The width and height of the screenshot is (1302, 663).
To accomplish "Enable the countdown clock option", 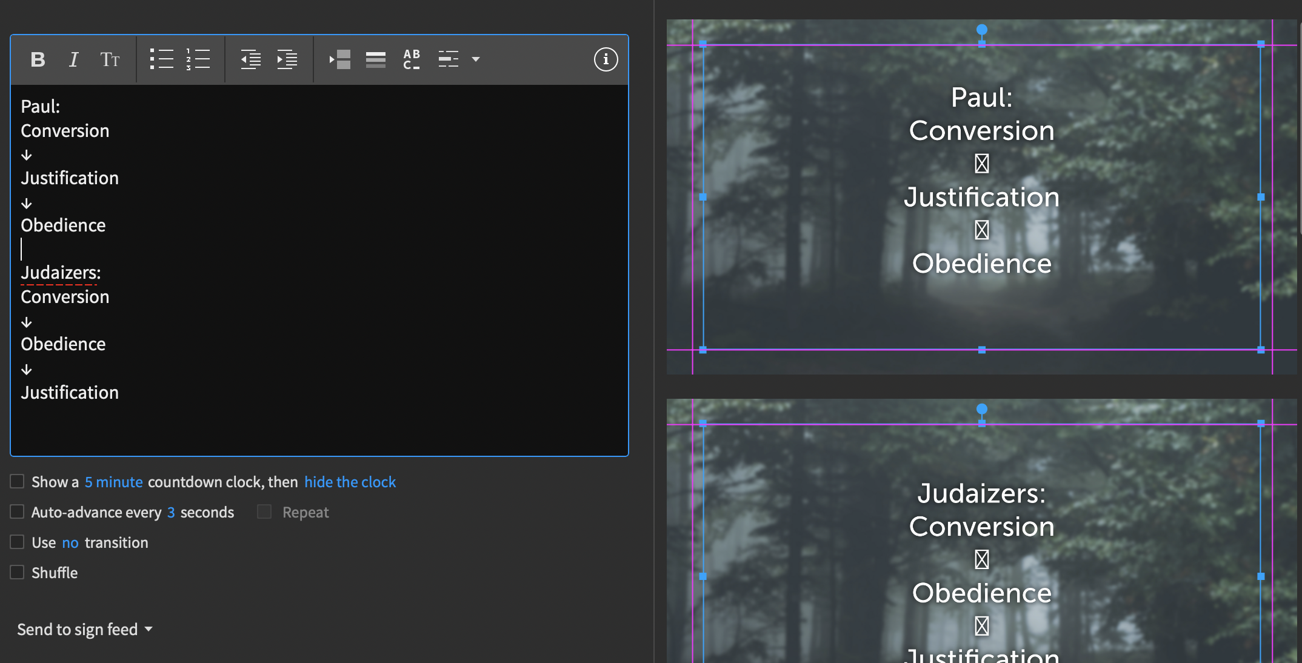I will point(16,481).
